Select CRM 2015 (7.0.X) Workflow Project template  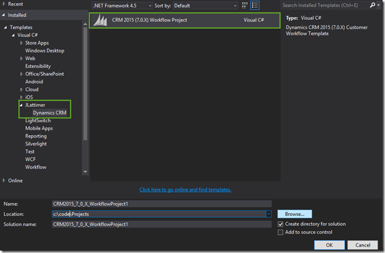[x=184, y=20]
